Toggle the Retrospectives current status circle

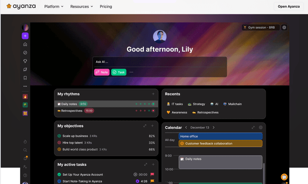click(x=153, y=111)
